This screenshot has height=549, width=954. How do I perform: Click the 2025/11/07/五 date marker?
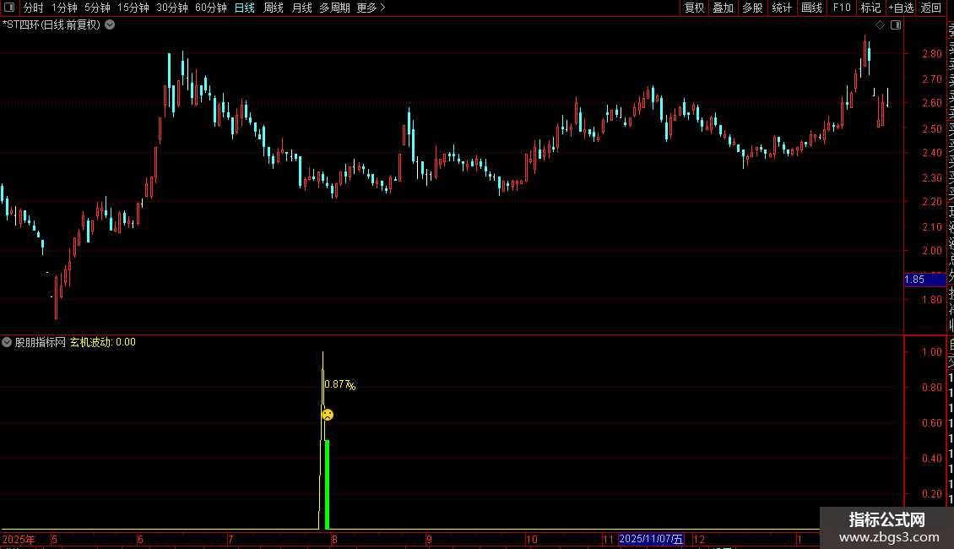[651, 539]
